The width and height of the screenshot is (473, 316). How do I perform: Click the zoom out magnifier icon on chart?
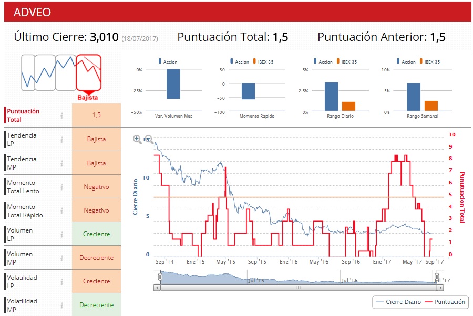click(148, 139)
